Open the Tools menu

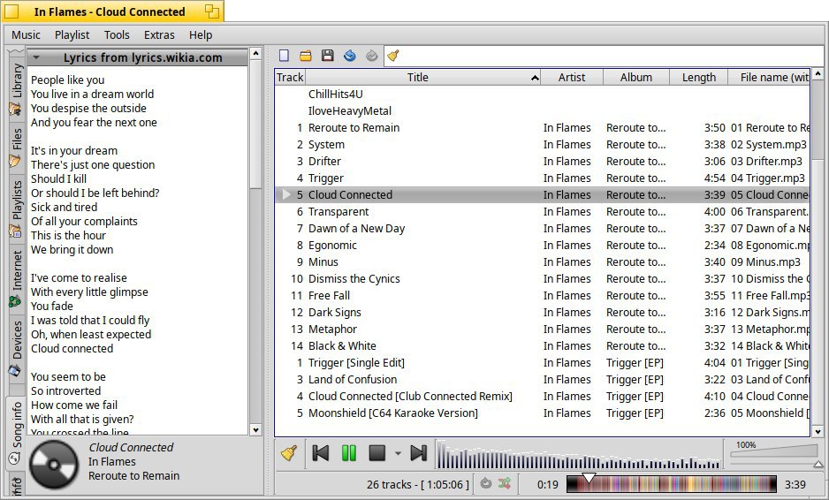point(117,34)
